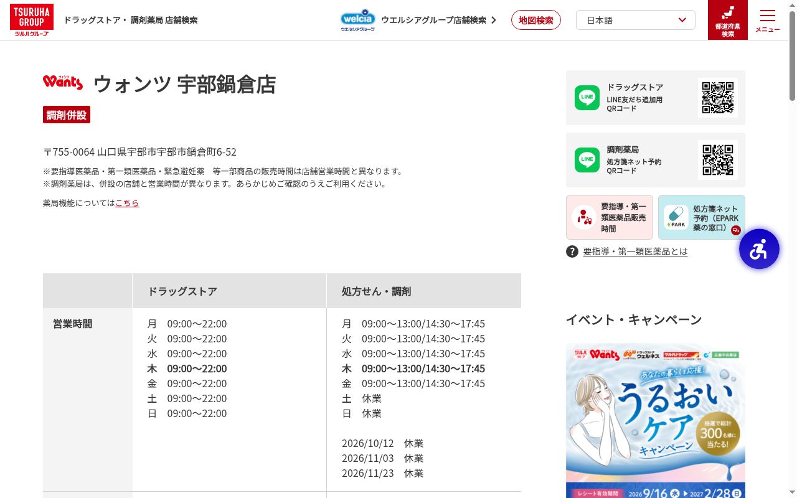The image size is (797, 498).
Task: Open the うるおいケア campaign banner
Action: (x=656, y=421)
